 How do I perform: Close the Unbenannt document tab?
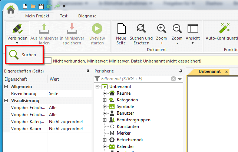point(226,71)
